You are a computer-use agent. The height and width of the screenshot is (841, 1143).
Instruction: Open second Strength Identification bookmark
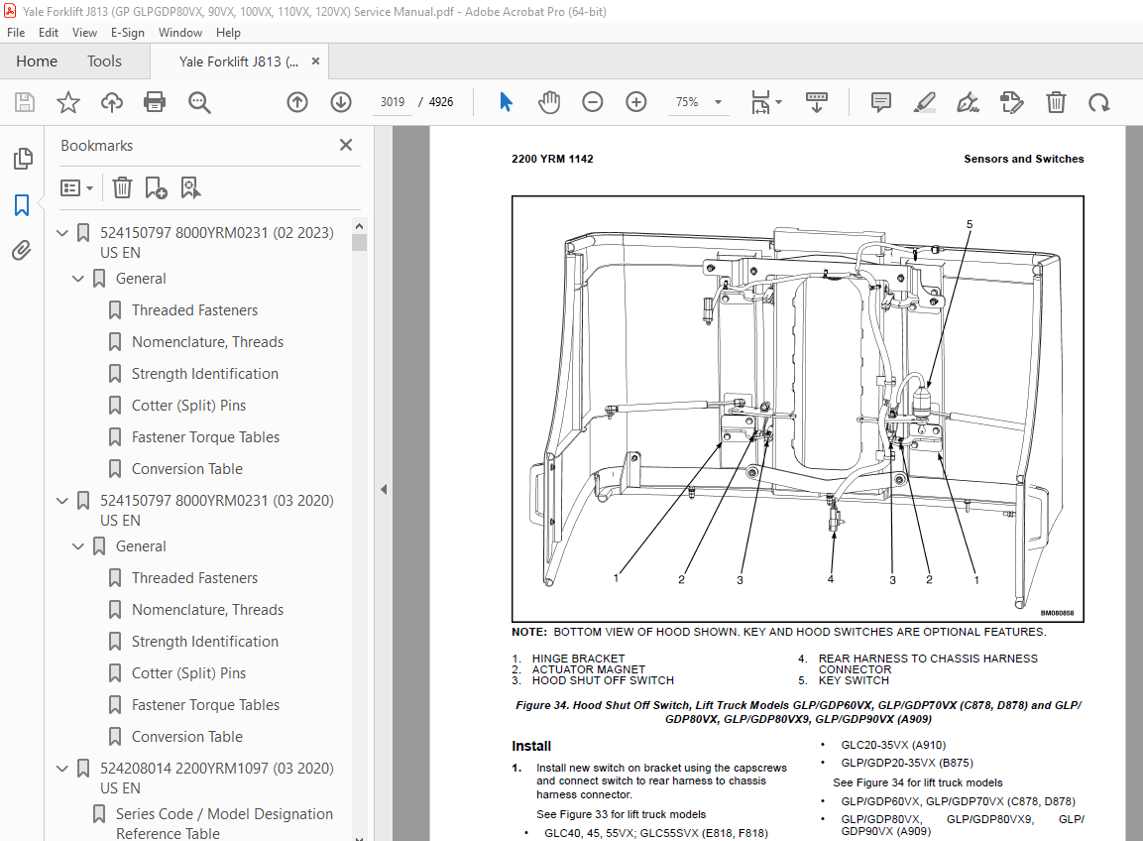(x=205, y=642)
